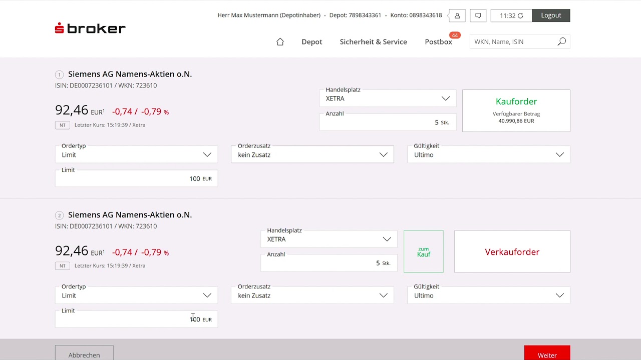Open the Depot menu

click(311, 42)
